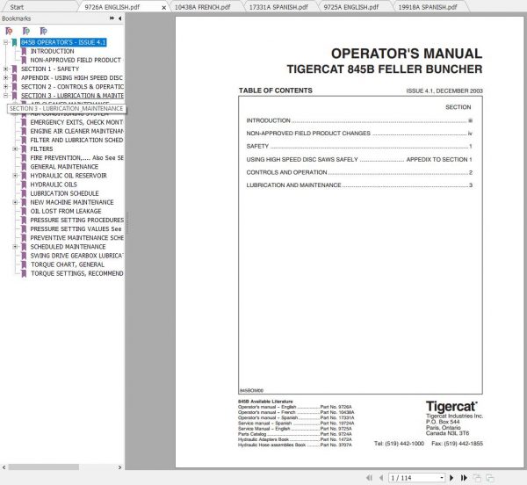
Task: Expand SCHEDULED MAINTENANCE bookmark
Action: pyautogui.click(x=15, y=247)
